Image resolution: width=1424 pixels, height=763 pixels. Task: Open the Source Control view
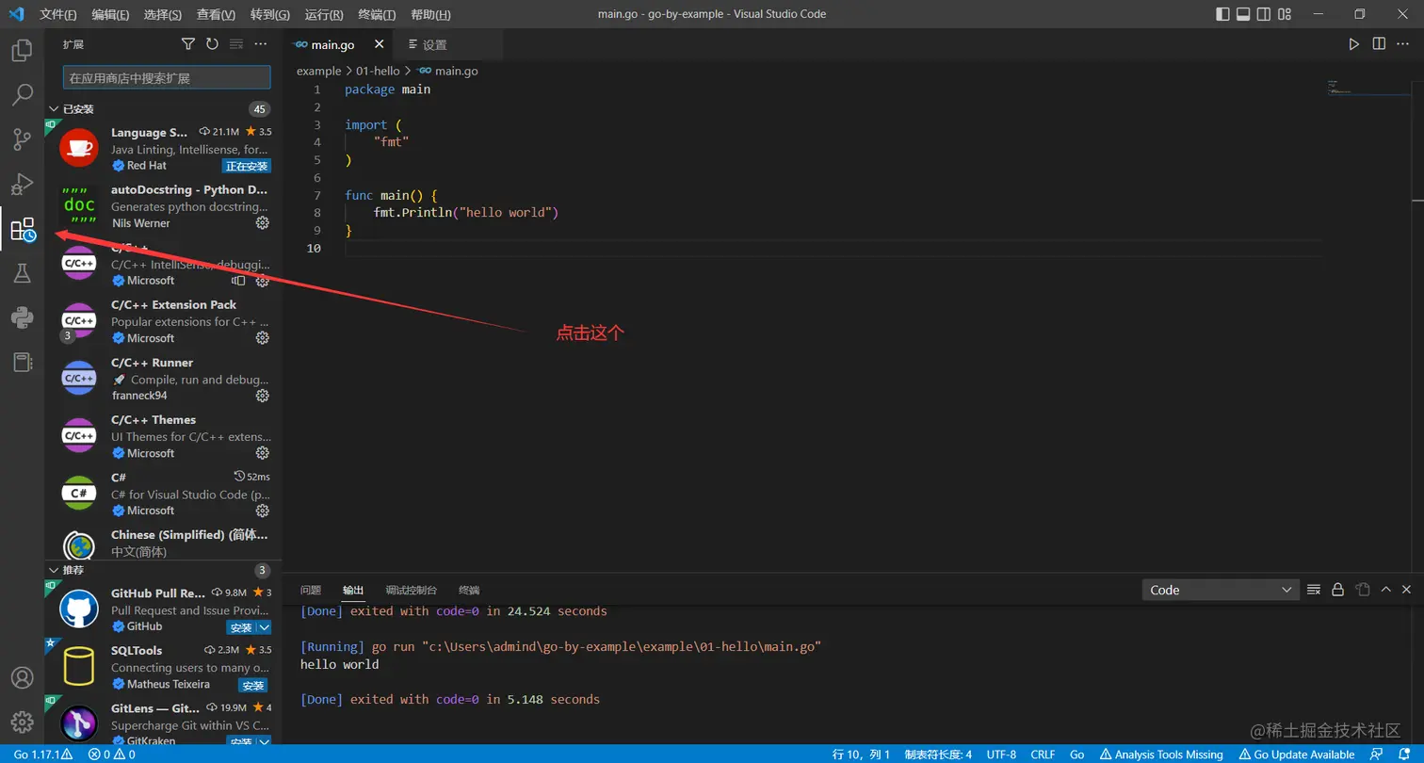click(23, 139)
